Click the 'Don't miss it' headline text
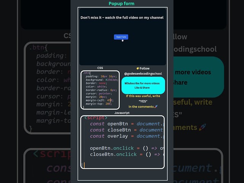The height and width of the screenshot is (183, 244). click(122, 18)
